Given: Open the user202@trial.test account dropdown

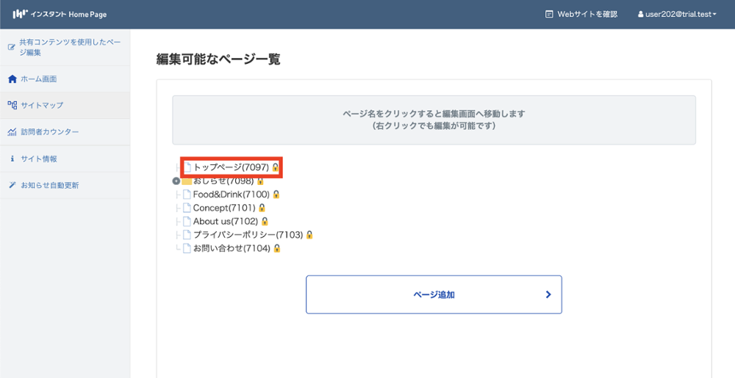Looking at the screenshot, I should tap(677, 14).
